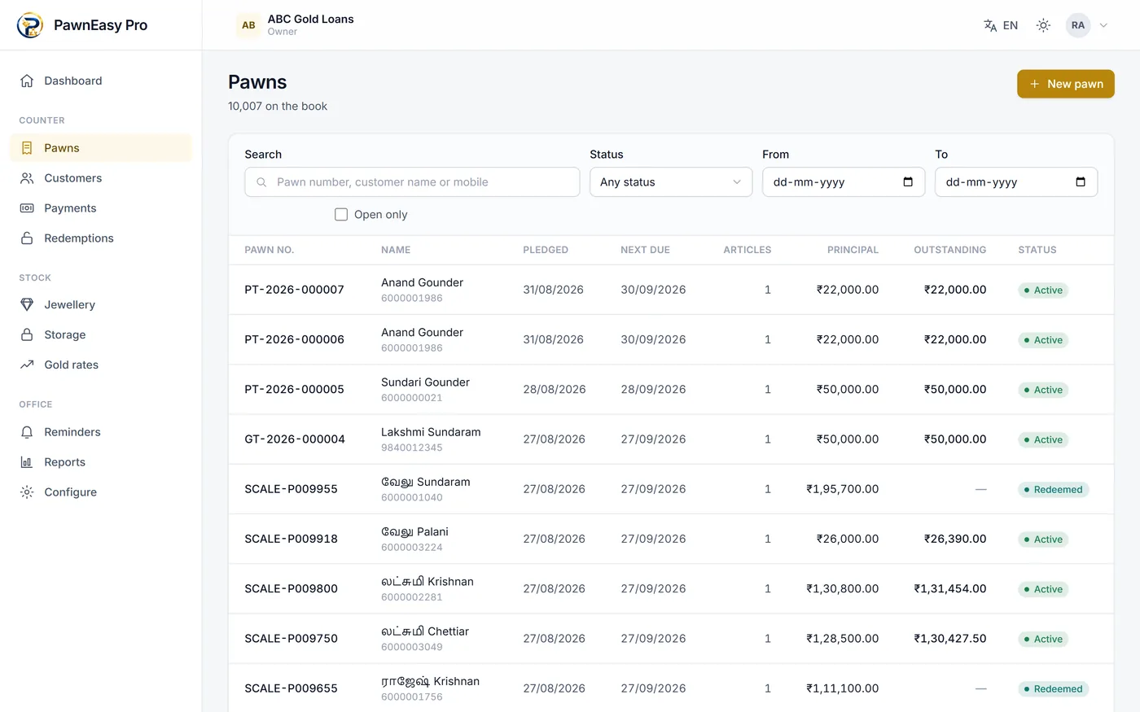Viewport: 1140px width, 712px height.
Task: Click the PAWN NO. column header
Action: [269, 250]
